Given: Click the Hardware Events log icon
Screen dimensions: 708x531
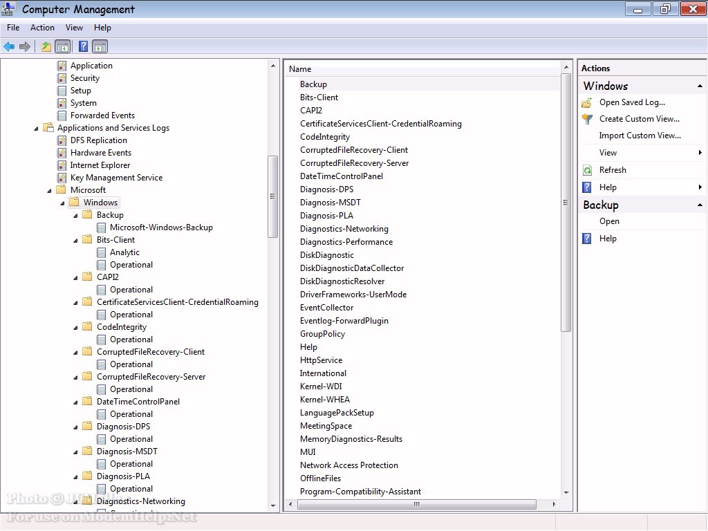Looking at the screenshot, I should tap(62, 153).
